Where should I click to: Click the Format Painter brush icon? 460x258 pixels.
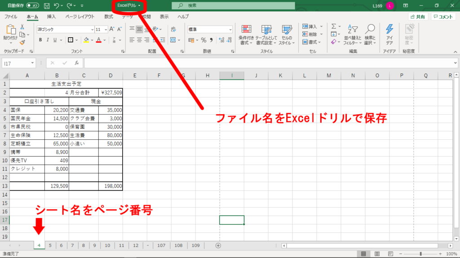coord(22,42)
